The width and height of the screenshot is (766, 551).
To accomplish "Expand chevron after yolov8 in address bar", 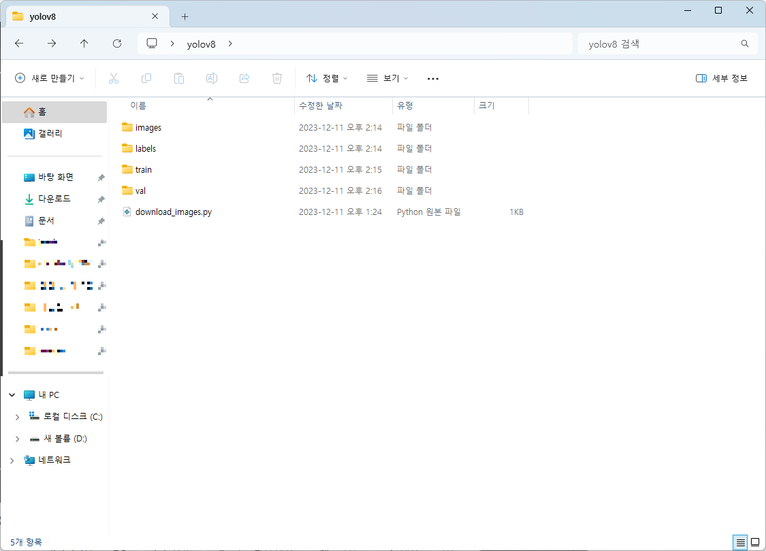I will 230,44.
